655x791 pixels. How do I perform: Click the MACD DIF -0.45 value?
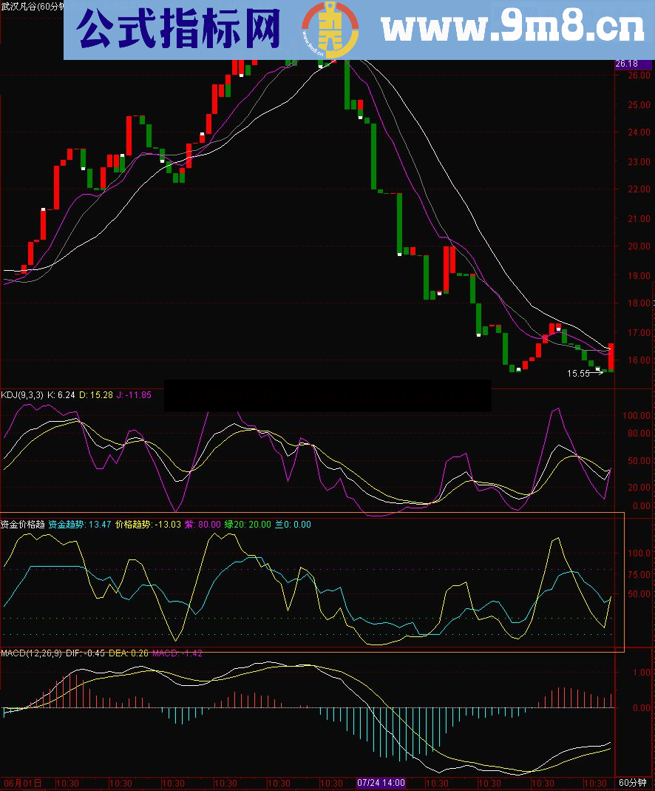[x=85, y=653]
